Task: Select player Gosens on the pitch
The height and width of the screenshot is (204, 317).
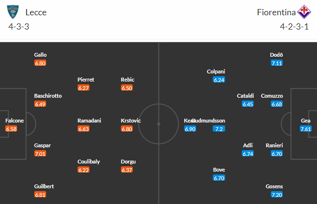Action: tap(274, 186)
